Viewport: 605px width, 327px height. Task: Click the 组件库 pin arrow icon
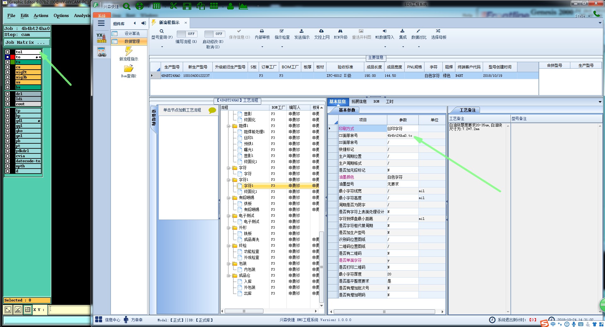tap(144, 23)
